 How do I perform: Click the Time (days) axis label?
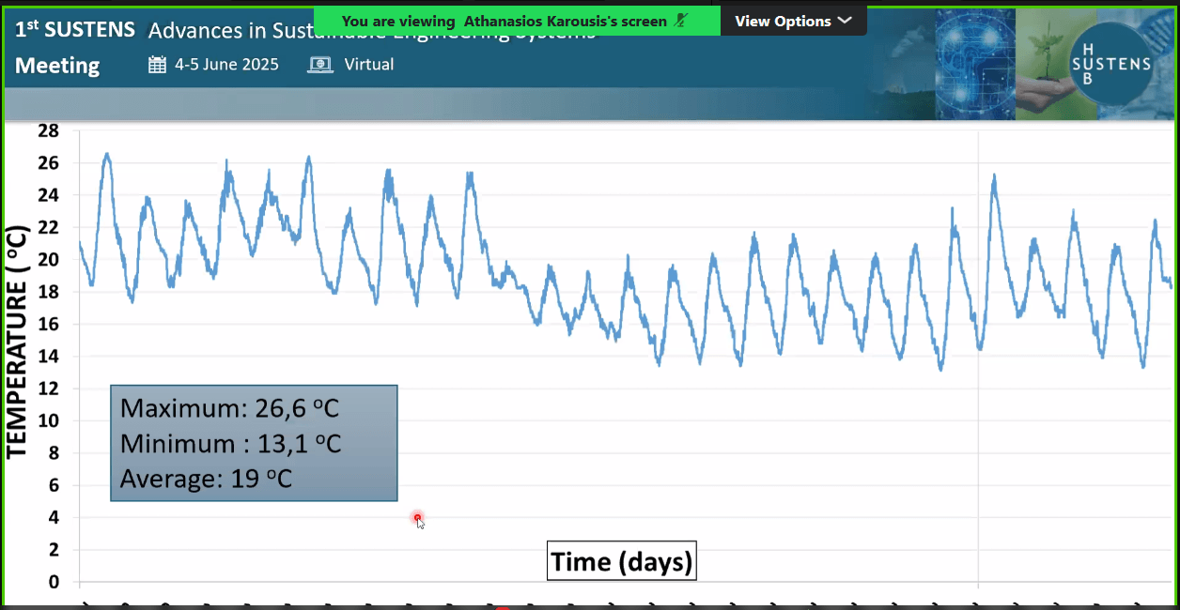coord(621,562)
